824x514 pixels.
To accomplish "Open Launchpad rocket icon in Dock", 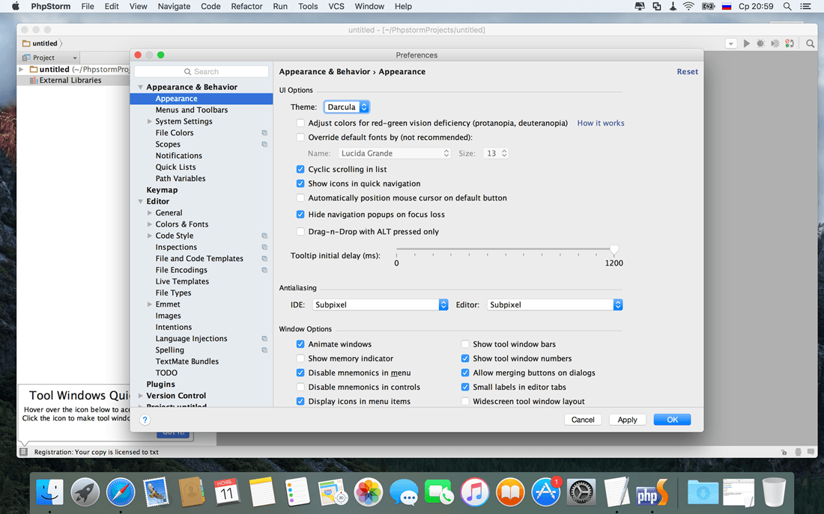I will click(85, 492).
